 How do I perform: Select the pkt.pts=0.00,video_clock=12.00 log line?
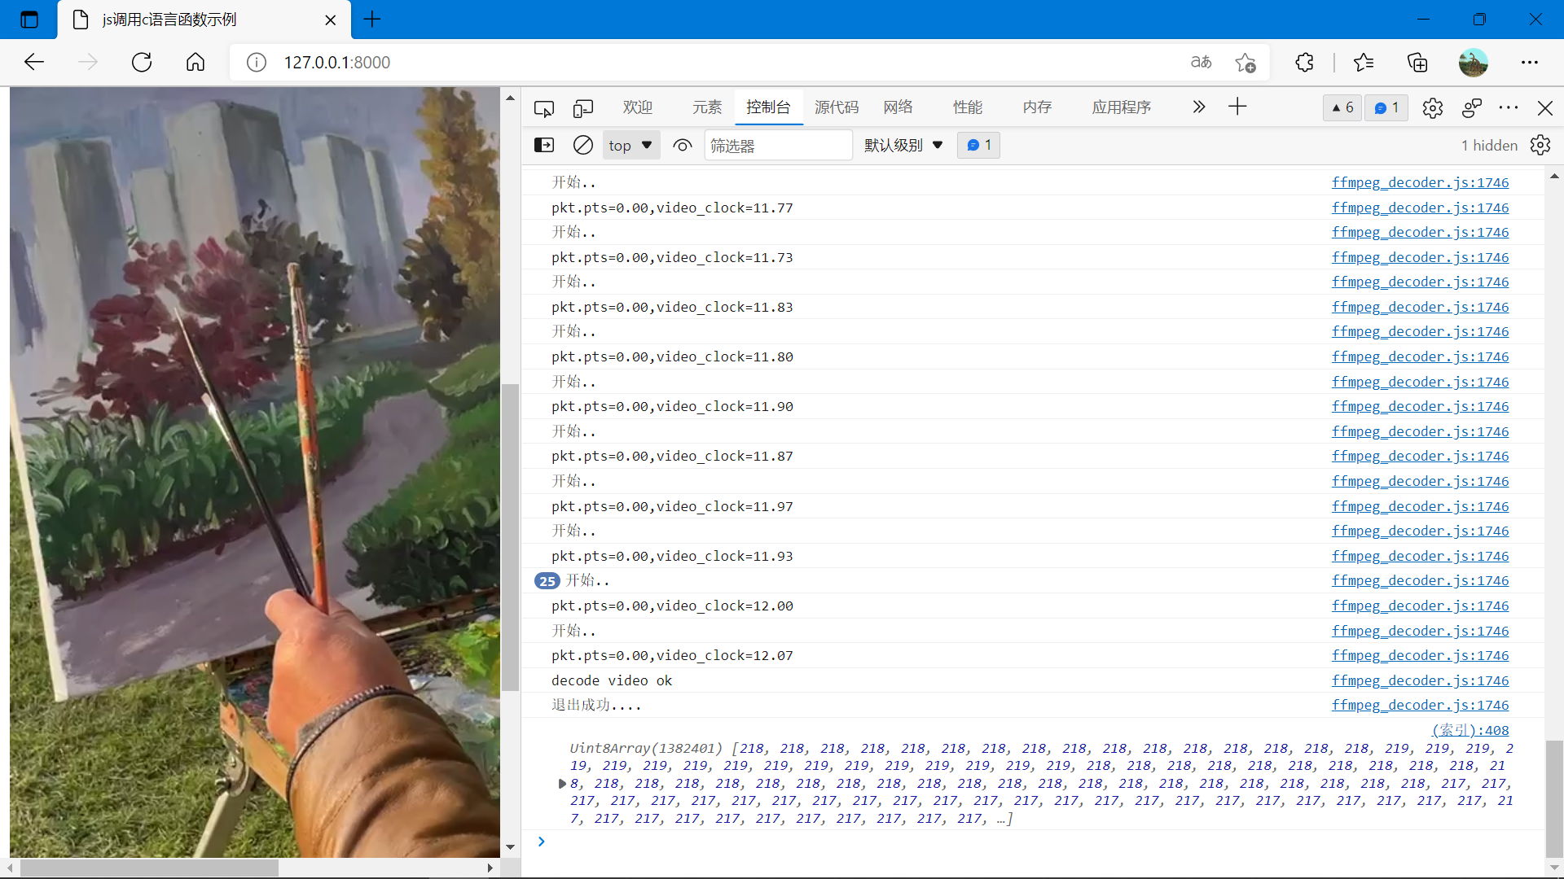click(672, 606)
